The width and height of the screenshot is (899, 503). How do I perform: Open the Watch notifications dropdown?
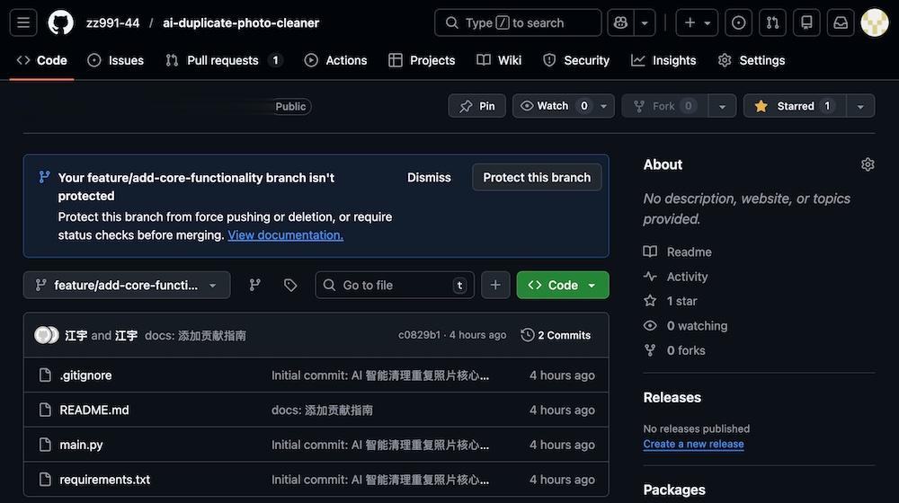pyautogui.click(x=563, y=106)
